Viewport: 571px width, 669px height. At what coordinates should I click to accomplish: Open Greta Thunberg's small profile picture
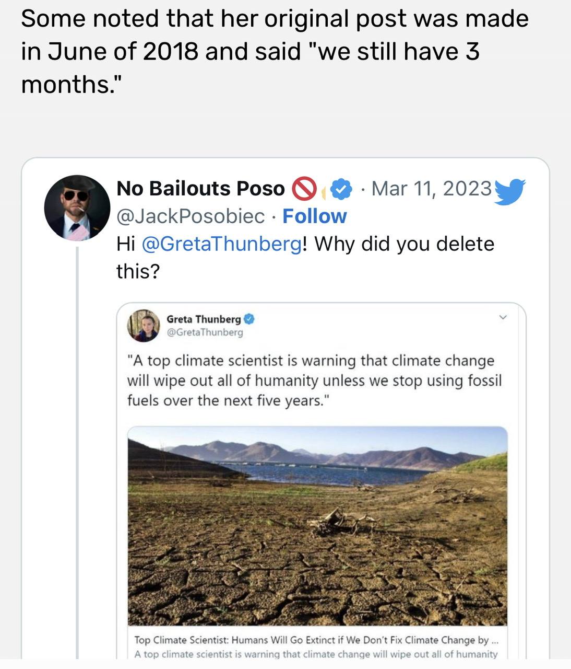[144, 325]
